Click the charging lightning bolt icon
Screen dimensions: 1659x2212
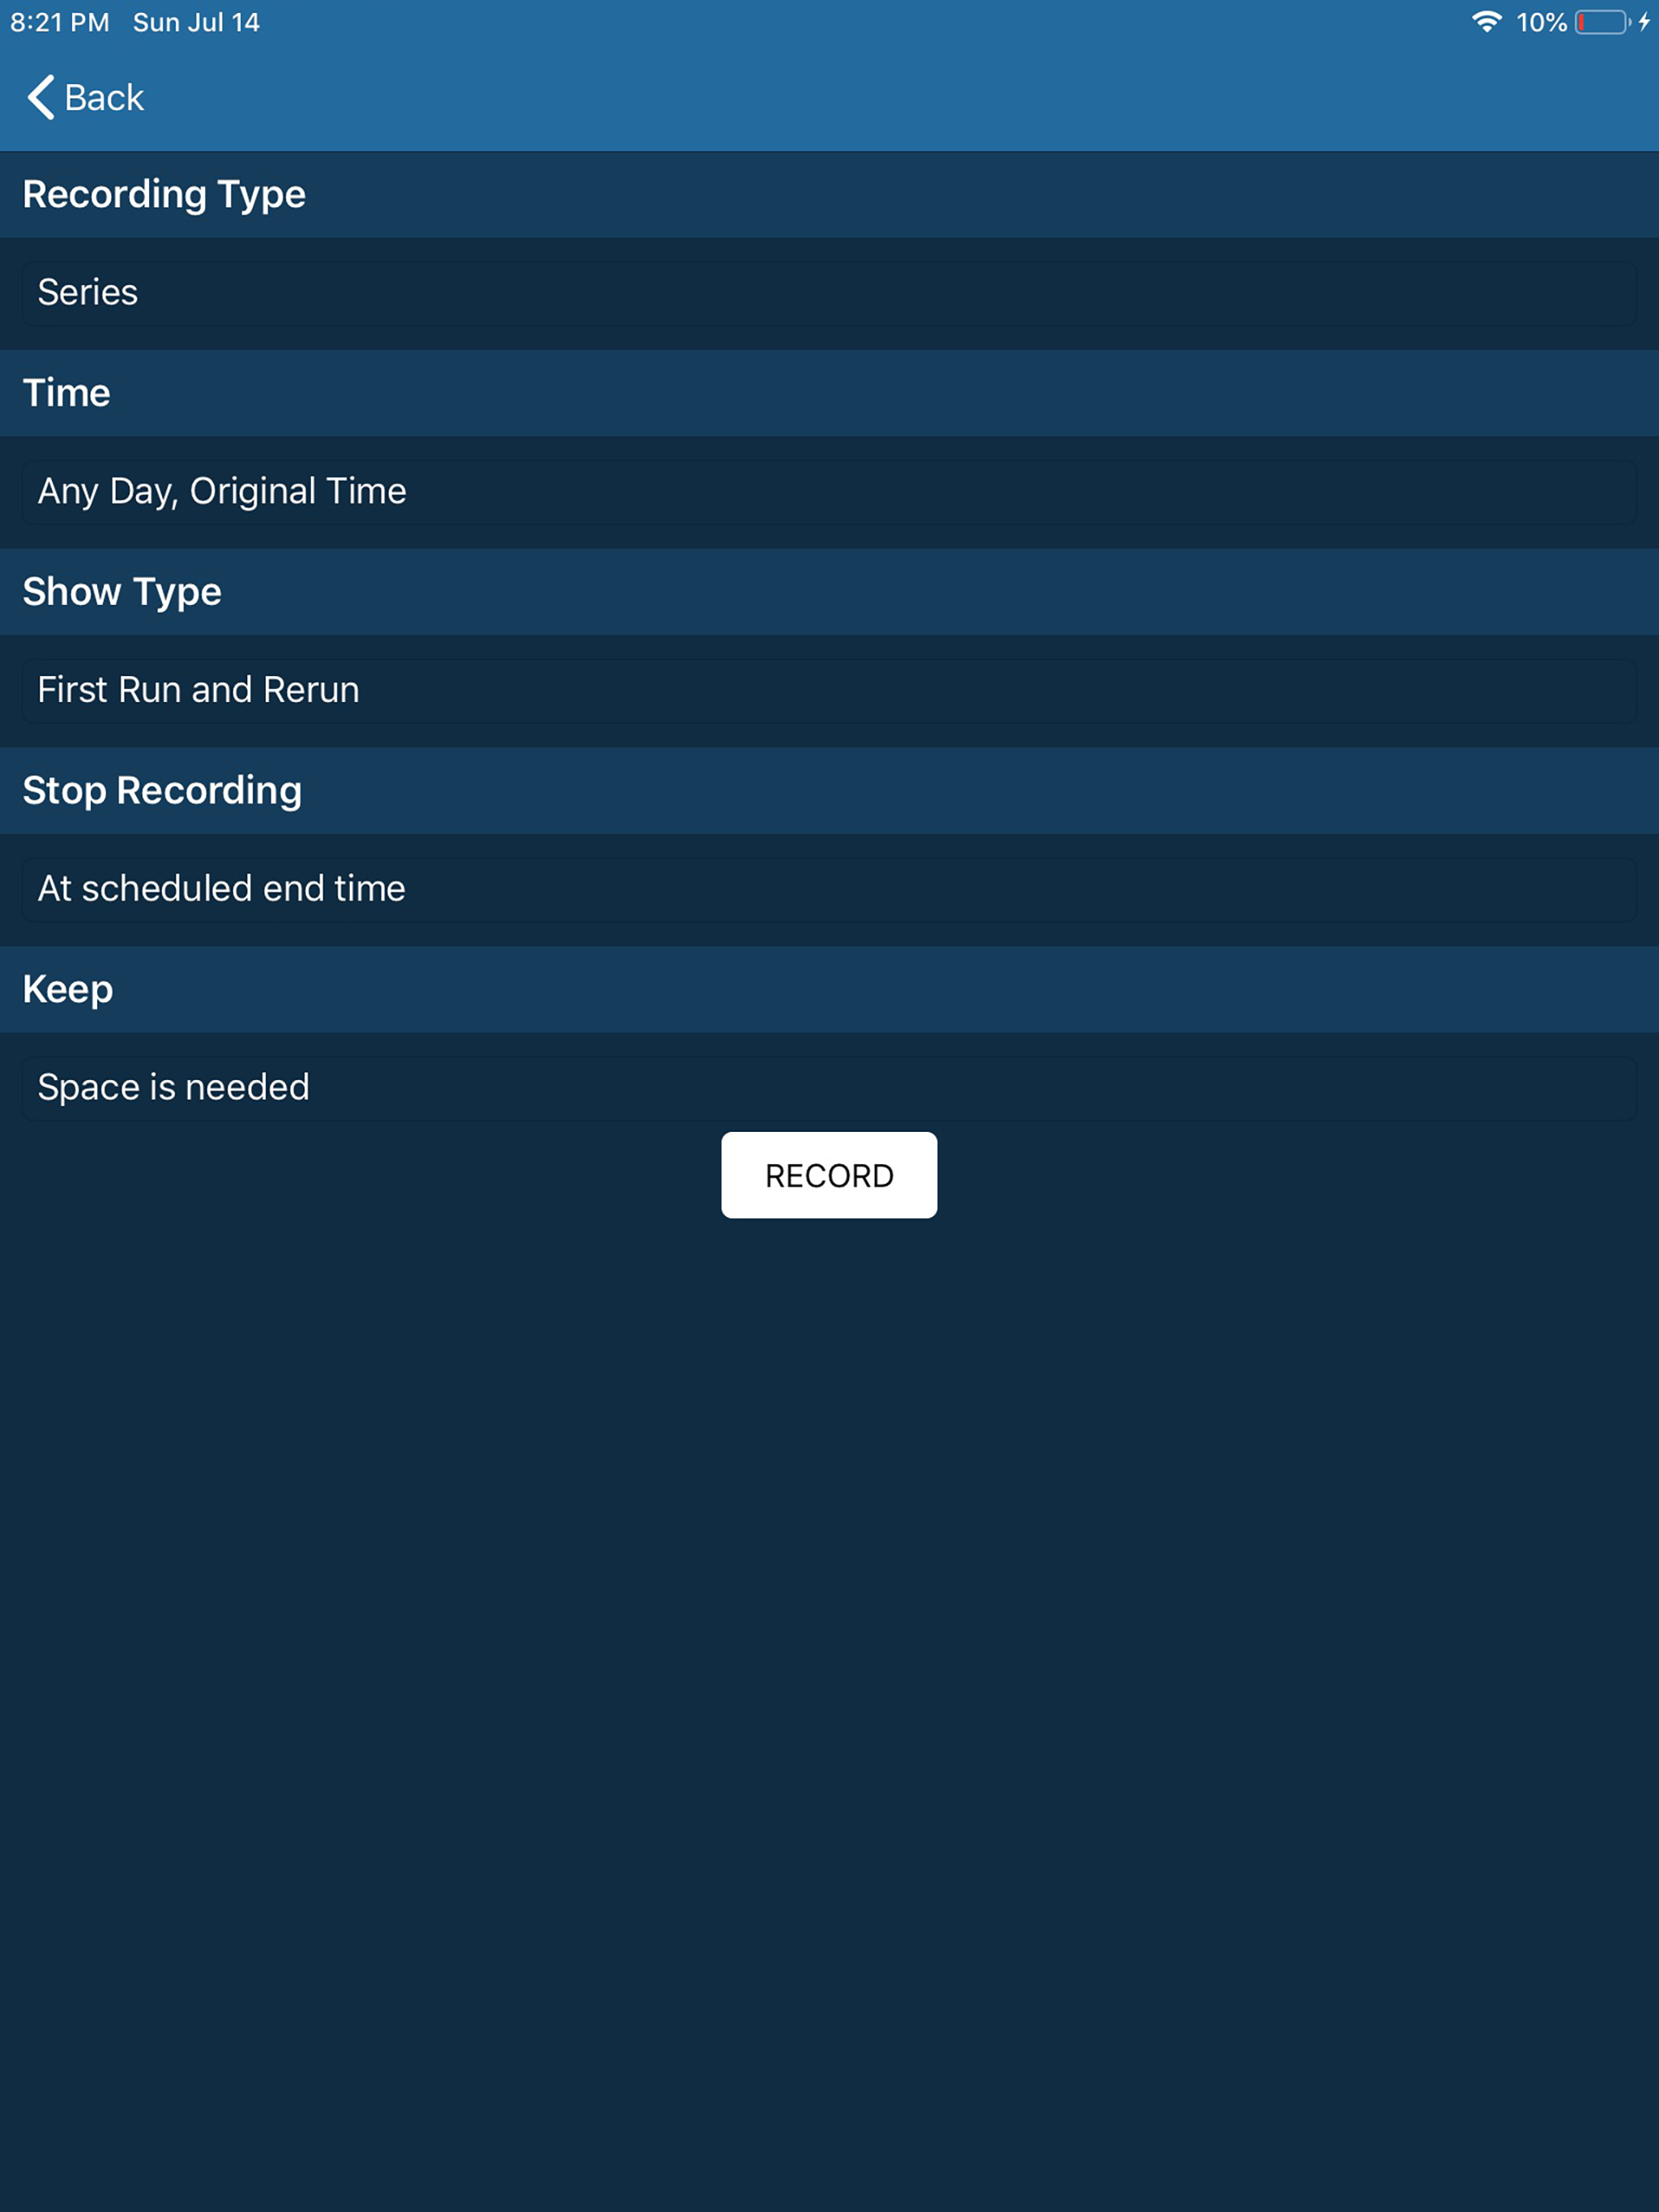click(1644, 22)
